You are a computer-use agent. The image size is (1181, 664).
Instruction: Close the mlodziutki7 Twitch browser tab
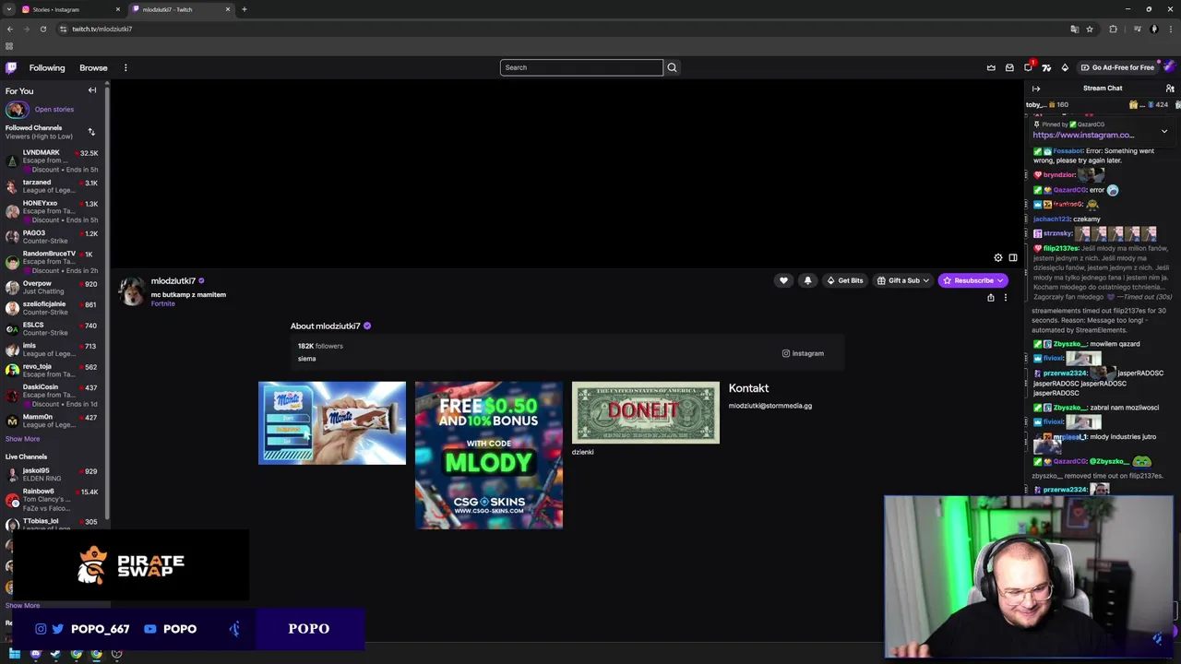click(228, 9)
